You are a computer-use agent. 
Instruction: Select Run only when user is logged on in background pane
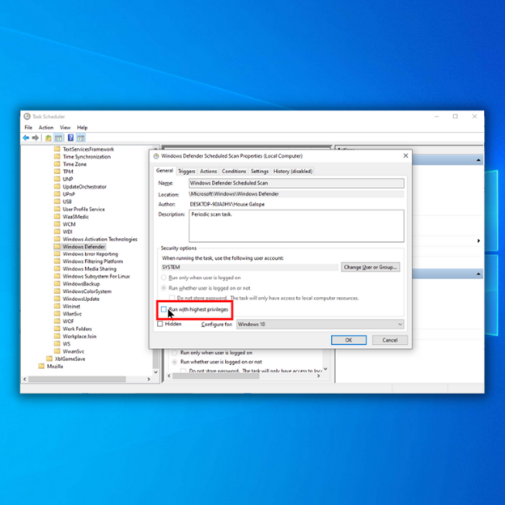(x=175, y=353)
